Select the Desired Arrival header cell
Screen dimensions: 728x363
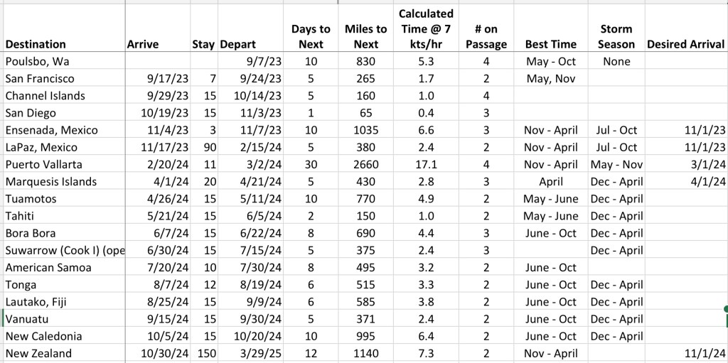[685, 44]
